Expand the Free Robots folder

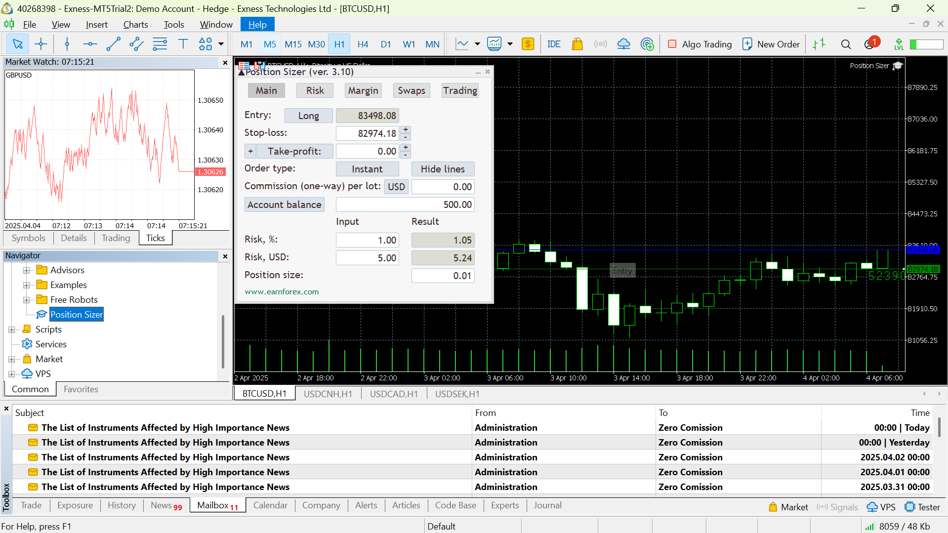(27, 300)
